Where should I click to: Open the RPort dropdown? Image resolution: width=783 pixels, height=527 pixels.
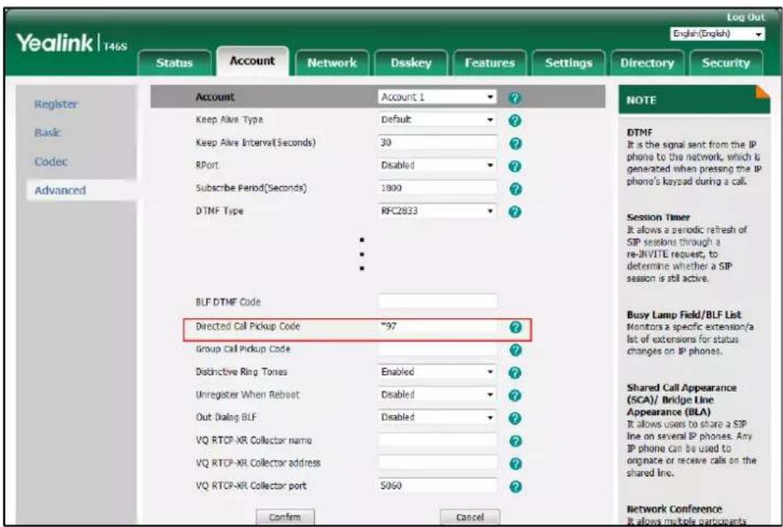pyautogui.click(x=437, y=165)
